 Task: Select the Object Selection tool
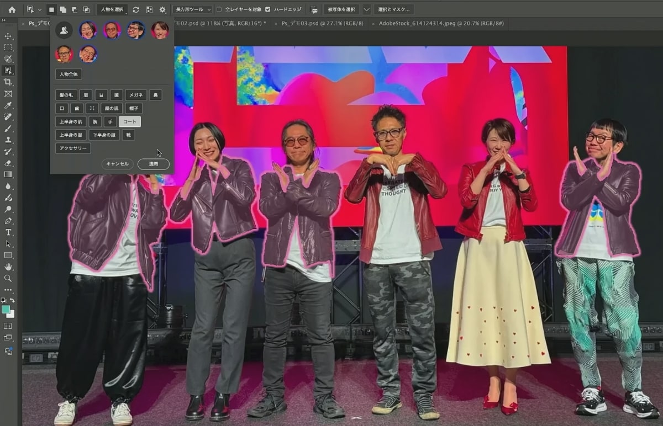coord(8,71)
